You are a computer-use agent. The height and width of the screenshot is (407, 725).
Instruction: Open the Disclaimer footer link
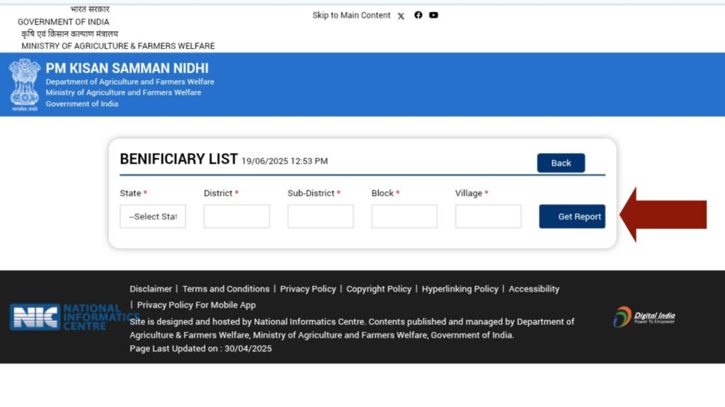[151, 289]
